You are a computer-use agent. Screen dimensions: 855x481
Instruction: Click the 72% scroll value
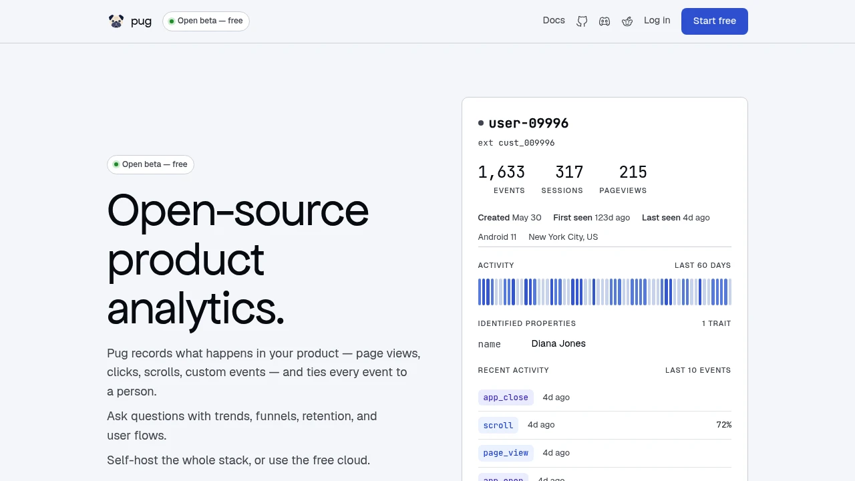723,425
